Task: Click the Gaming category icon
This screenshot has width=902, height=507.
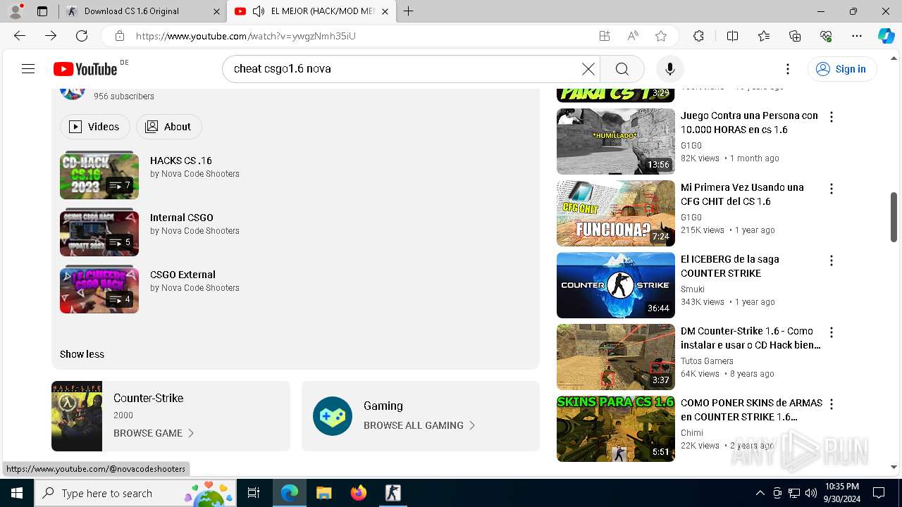Action: click(x=333, y=416)
